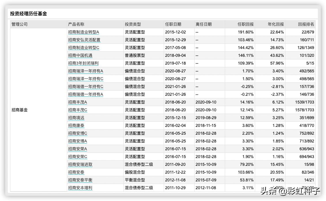Click the 投资类型 column header

point(133,24)
